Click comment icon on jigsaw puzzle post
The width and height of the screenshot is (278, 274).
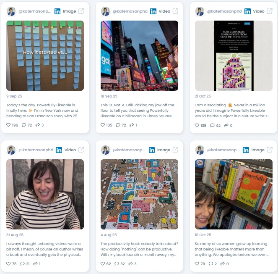click(117, 263)
